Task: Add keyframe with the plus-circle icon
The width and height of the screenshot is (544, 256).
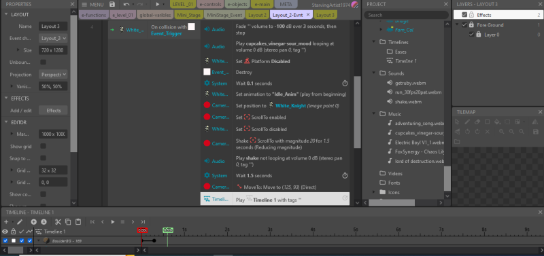Action: tap(33, 221)
